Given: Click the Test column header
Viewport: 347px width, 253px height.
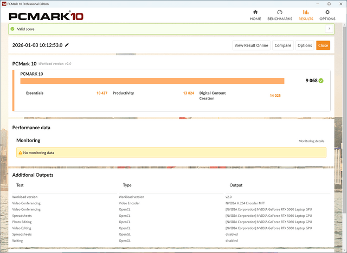Looking at the screenshot, I should [x=20, y=185].
